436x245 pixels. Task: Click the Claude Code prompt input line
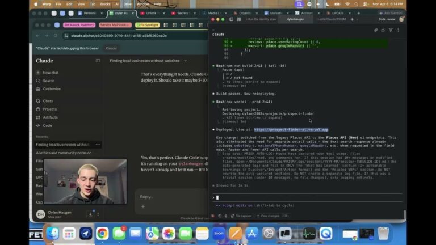(307, 197)
